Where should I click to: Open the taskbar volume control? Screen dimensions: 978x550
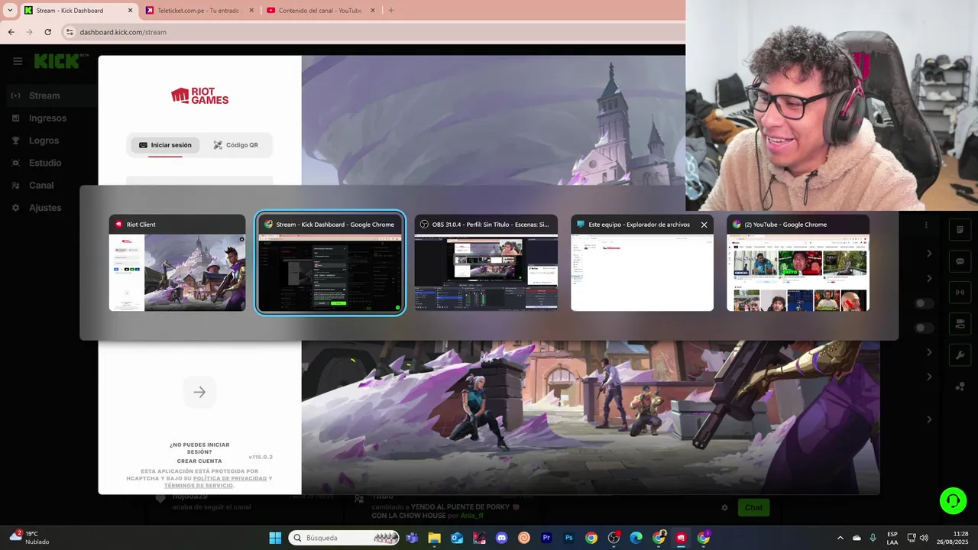(x=924, y=538)
